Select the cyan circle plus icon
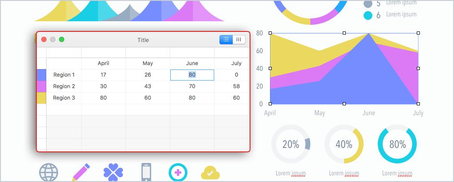Viewport: 454px width, 182px height. click(178, 173)
